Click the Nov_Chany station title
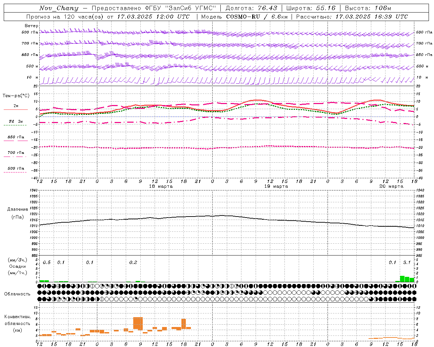The width and height of the screenshot is (434, 347). (59, 8)
